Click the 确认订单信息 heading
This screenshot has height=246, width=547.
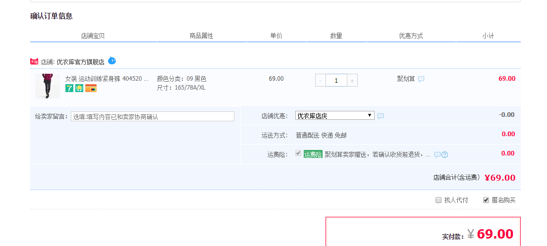coord(52,16)
